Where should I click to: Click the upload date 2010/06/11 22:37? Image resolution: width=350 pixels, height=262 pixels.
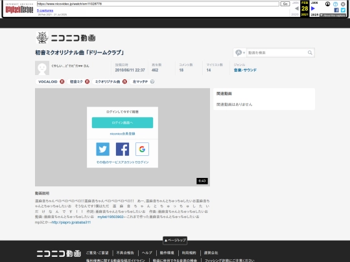click(x=130, y=70)
